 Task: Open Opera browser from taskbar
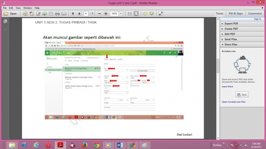[48, 145]
